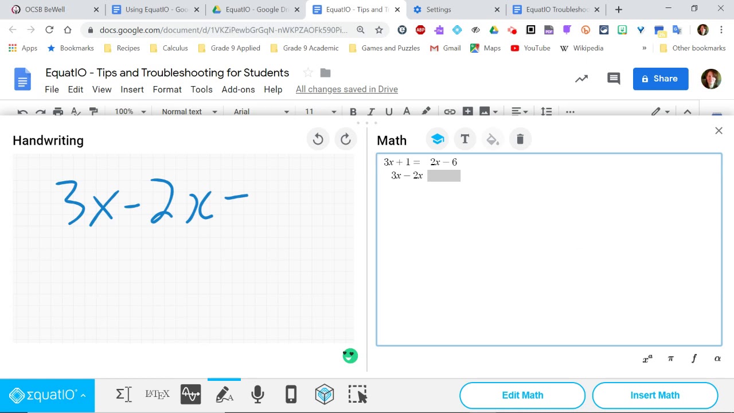Image resolution: width=734 pixels, height=413 pixels.
Task: Open All changes saved in Drive link
Action: coord(346,89)
